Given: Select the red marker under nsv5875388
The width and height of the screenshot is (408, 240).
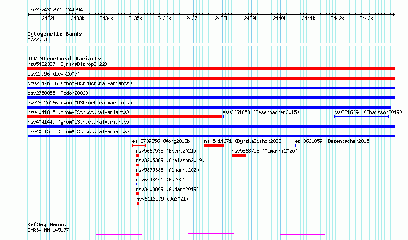Looking at the screenshot, I should pos(138,175).
